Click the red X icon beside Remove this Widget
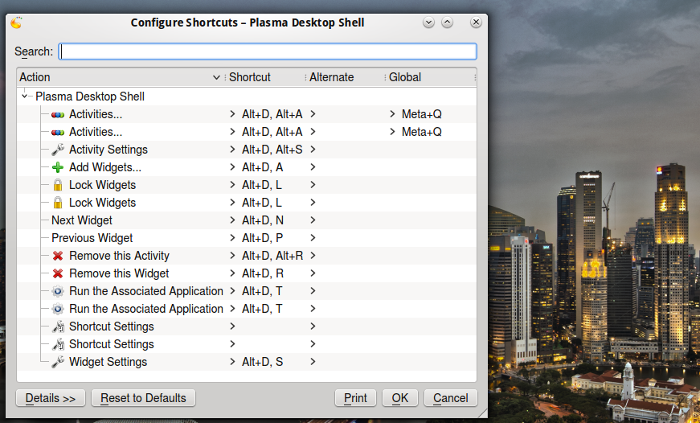The width and height of the screenshot is (700, 423). (x=58, y=273)
